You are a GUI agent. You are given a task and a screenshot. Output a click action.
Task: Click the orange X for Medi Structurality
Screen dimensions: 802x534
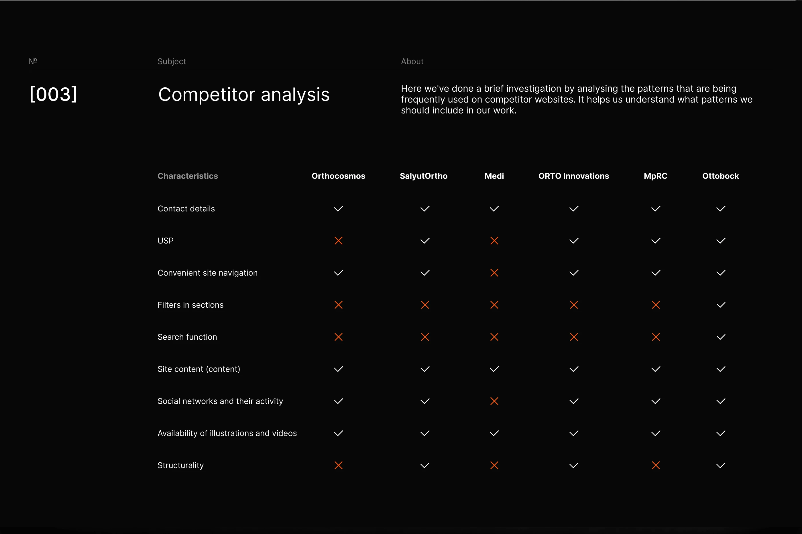494,465
